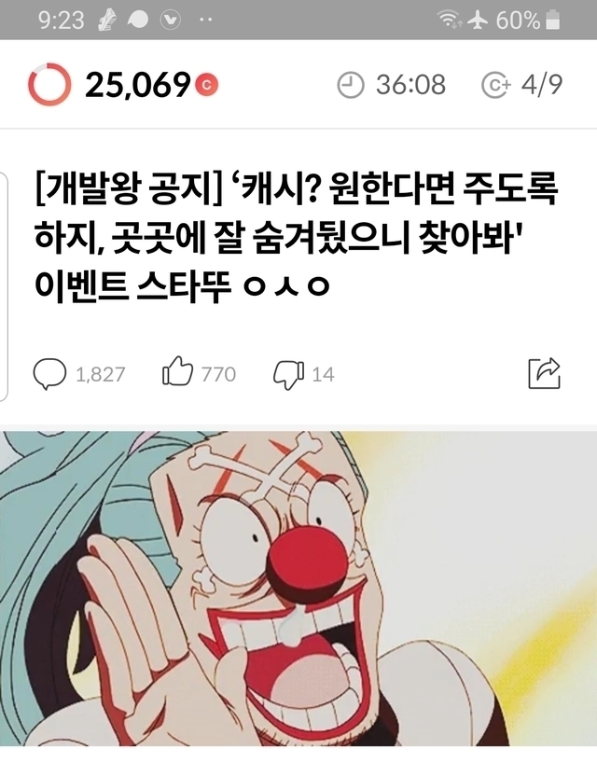
Task: Open the 4/9 cash progress count
Action: click(542, 85)
